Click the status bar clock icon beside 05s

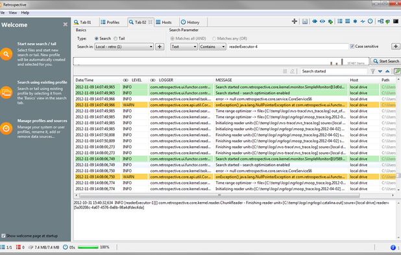(66, 247)
